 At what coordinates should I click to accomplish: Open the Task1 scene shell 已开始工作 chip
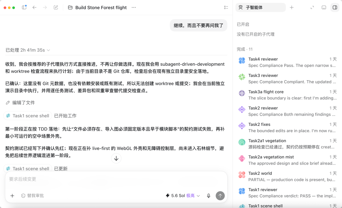coord(28,116)
